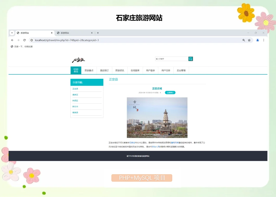
Task: Click the browser back arrow
Action: click(x=12, y=40)
